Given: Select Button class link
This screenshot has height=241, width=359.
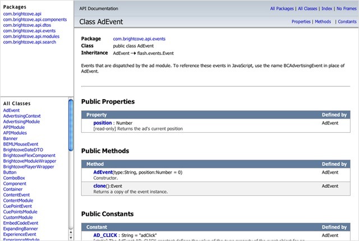Looking at the screenshot, I should tap(10, 173).
